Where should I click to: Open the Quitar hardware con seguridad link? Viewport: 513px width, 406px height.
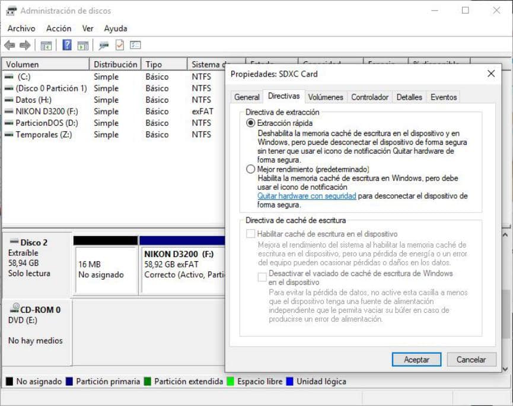coord(306,196)
